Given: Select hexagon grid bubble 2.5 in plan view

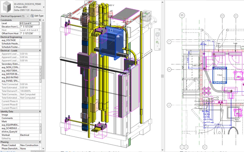Looking at the screenshot, I should click(x=169, y=105).
